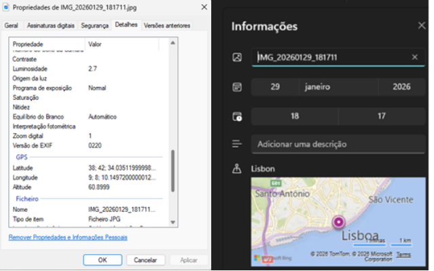
Task: Select the Equilíbrio do Branco row
Action: click(87, 117)
